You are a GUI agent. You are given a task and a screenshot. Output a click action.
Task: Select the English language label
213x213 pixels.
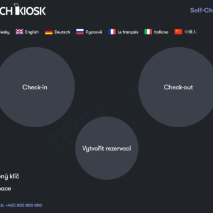pos(32,32)
